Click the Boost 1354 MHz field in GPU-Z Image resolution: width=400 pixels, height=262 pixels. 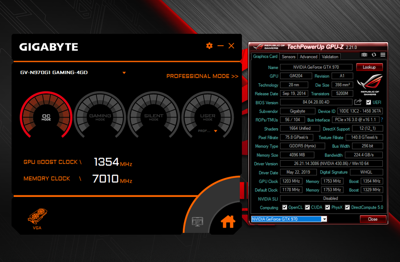tap(372, 181)
